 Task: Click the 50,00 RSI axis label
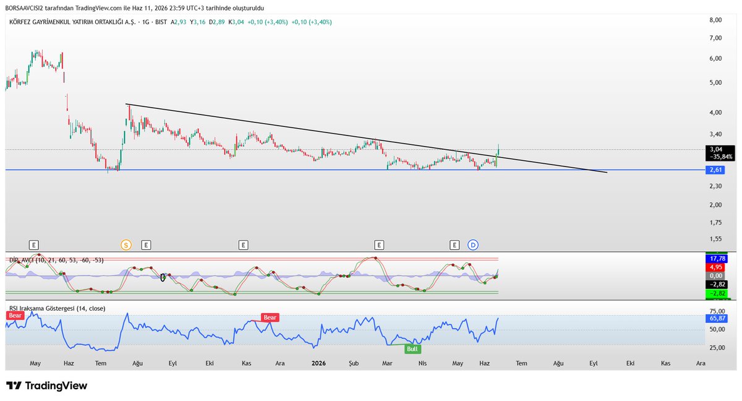coord(717,330)
